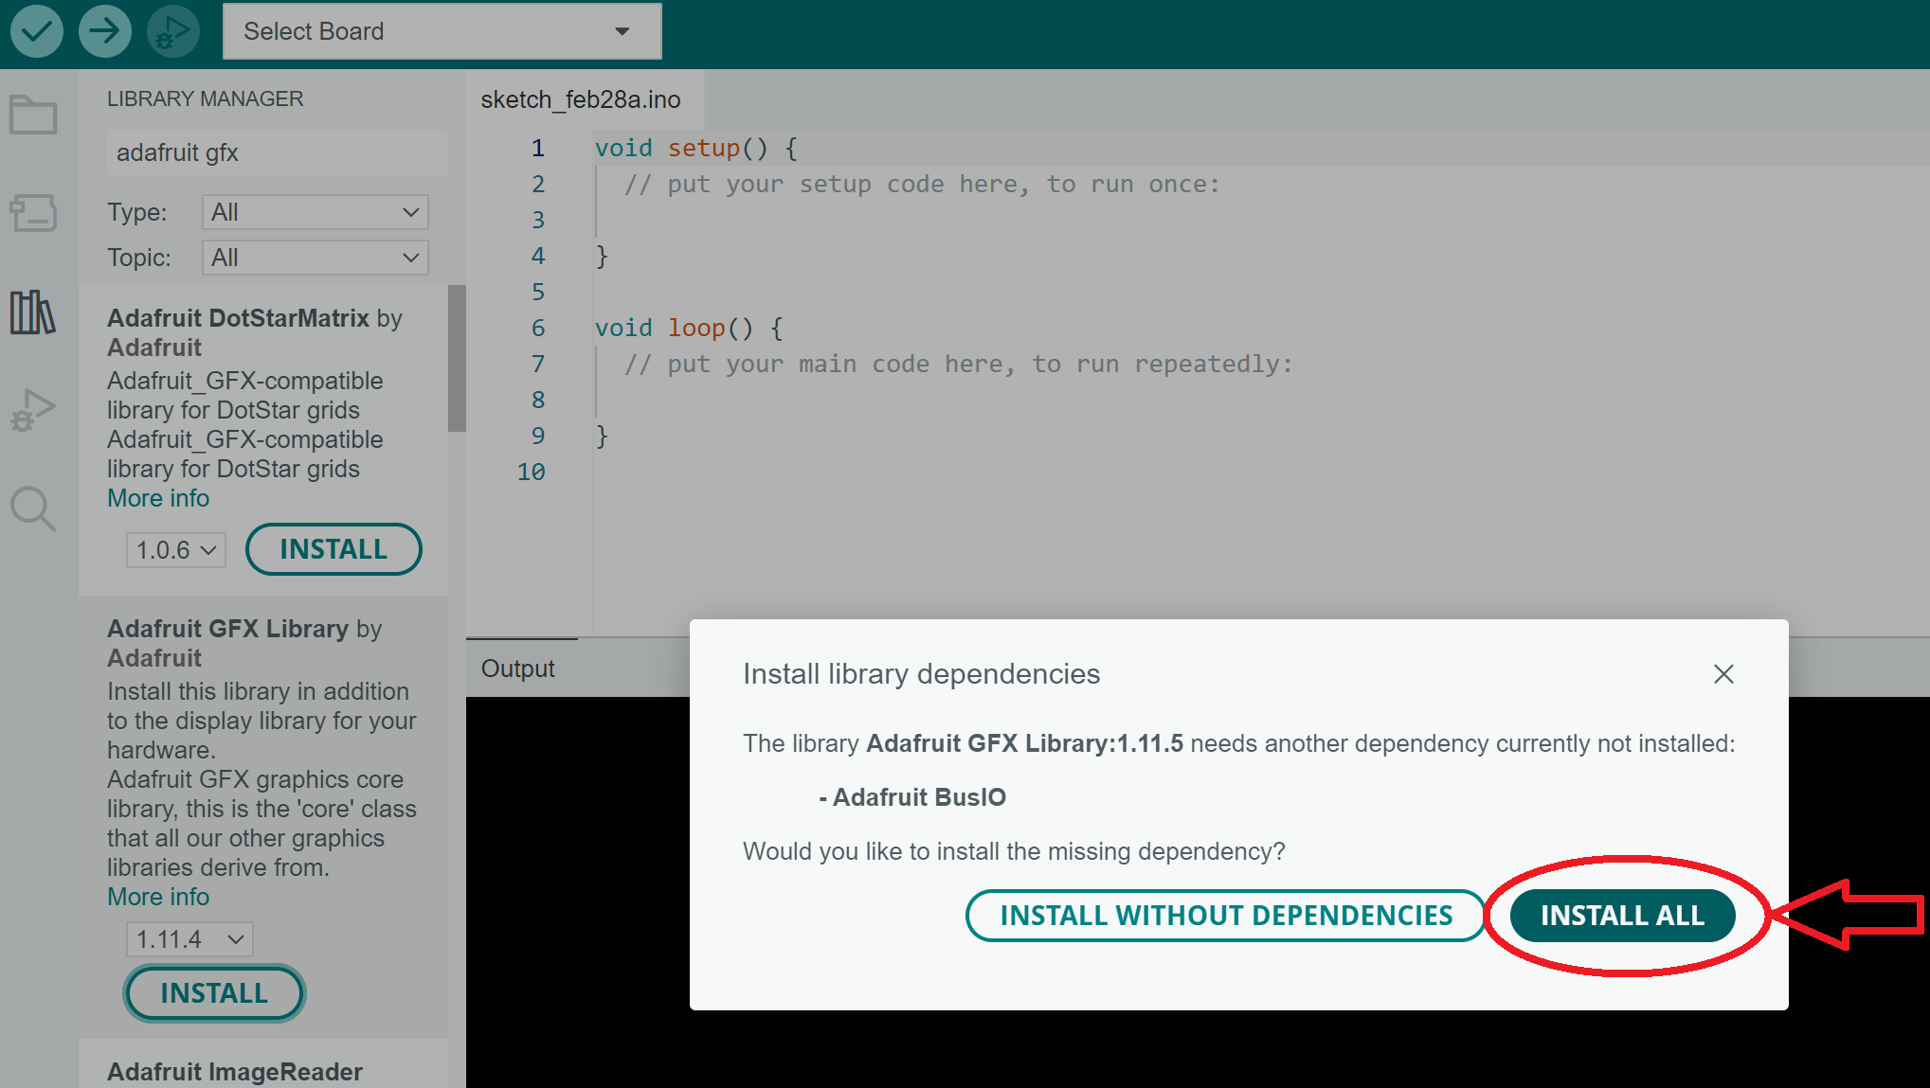Open the Sketchbook folder sidebar icon
This screenshot has height=1088, width=1930.
33,116
